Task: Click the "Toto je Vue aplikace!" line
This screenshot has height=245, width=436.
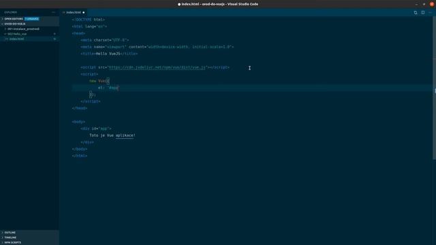Action: (x=112, y=135)
